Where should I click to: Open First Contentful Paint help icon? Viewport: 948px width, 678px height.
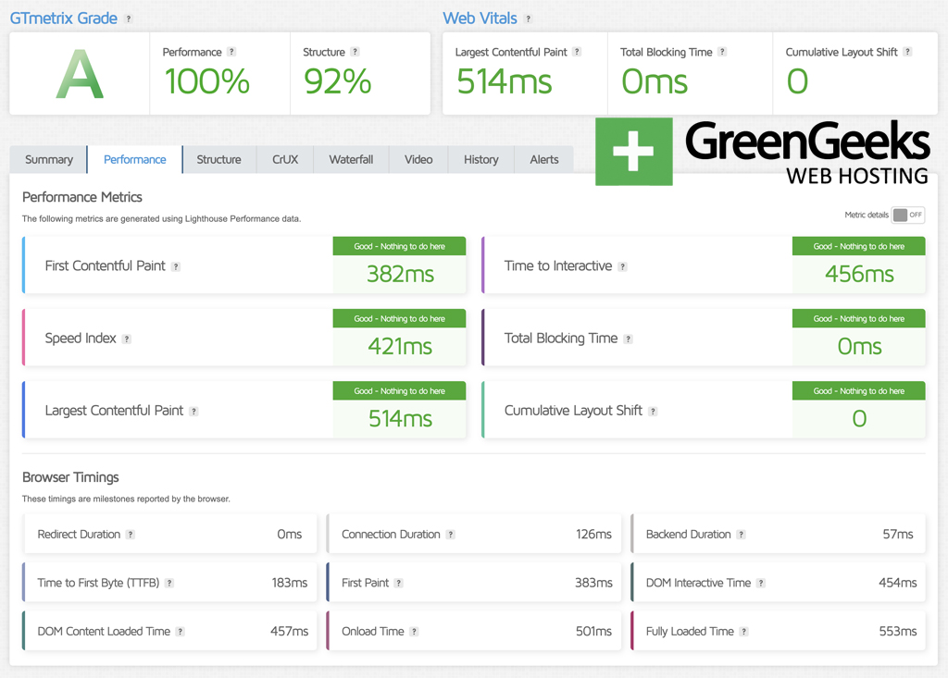tap(175, 266)
